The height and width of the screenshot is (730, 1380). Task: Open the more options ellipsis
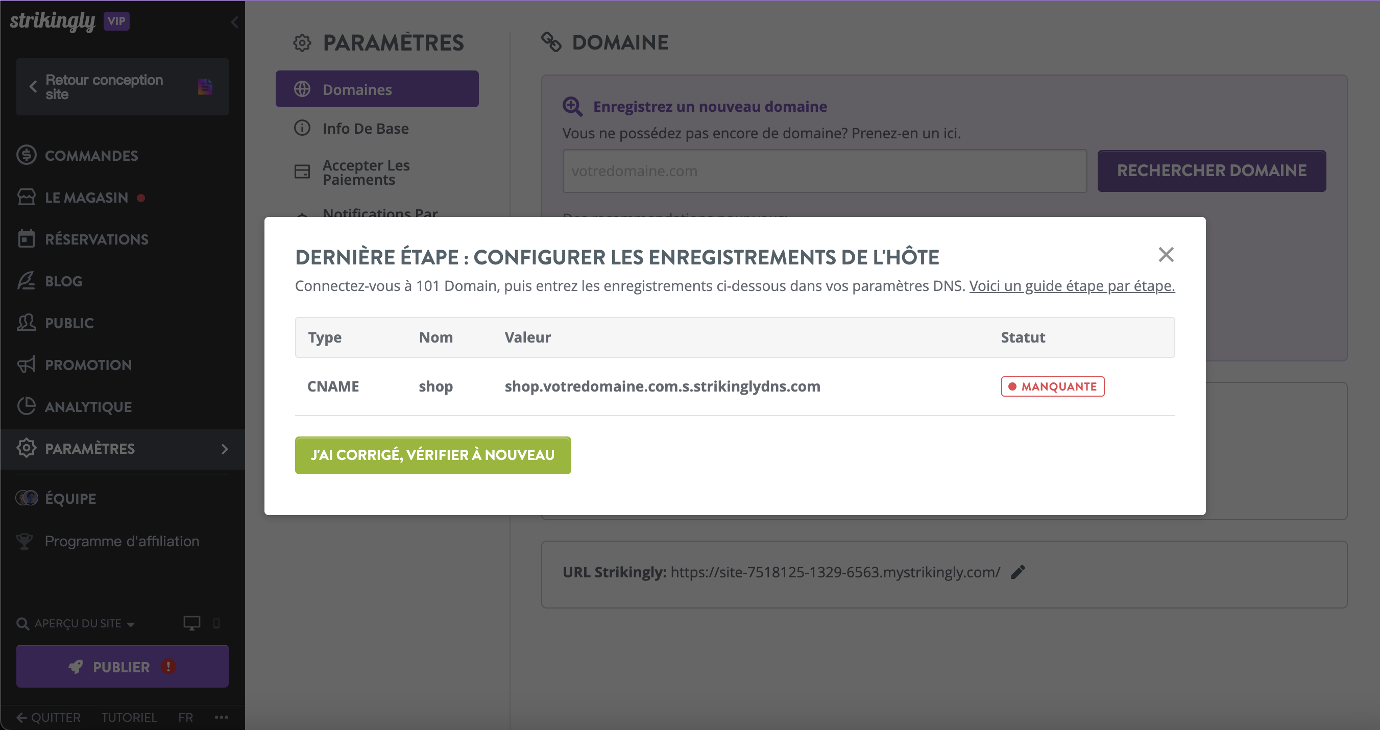221,717
